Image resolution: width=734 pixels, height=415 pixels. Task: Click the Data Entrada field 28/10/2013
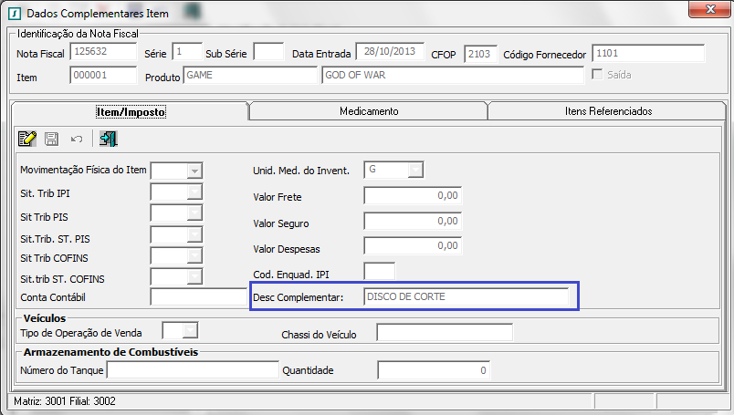coord(390,51)
